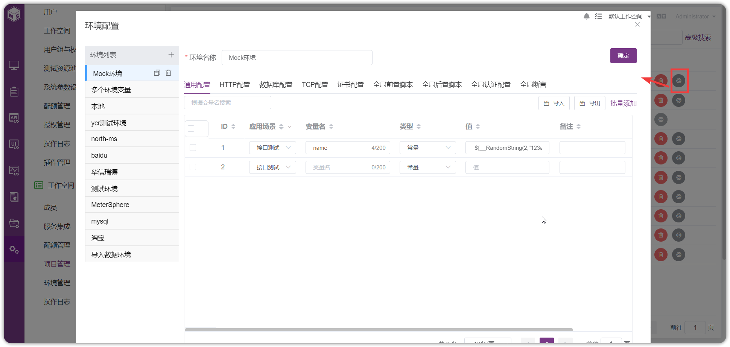
Task: Check the checkbox for row 1
Action: [x=193, y=148]
